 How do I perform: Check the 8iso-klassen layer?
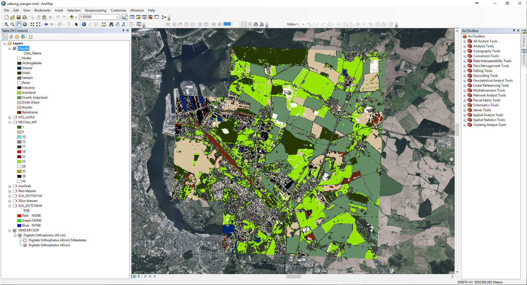15,191
